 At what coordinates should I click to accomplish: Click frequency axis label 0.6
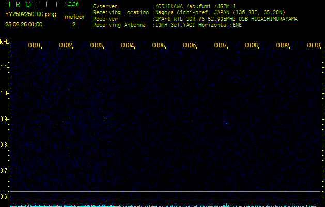pyautogui.click(x=4, y=197)
